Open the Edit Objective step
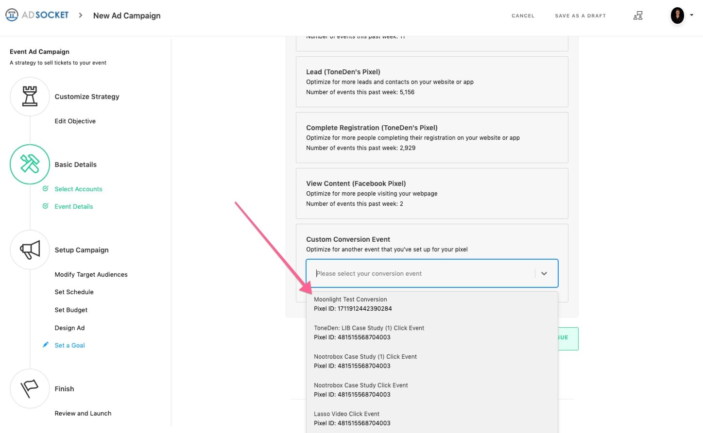 coord(75,121)
